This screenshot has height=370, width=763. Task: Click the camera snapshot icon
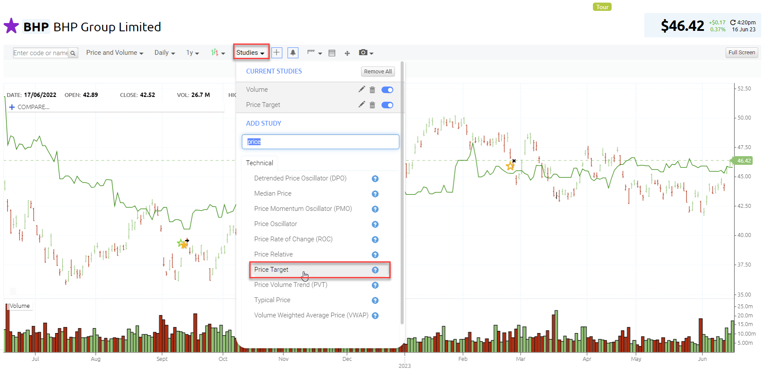[363, 53]
